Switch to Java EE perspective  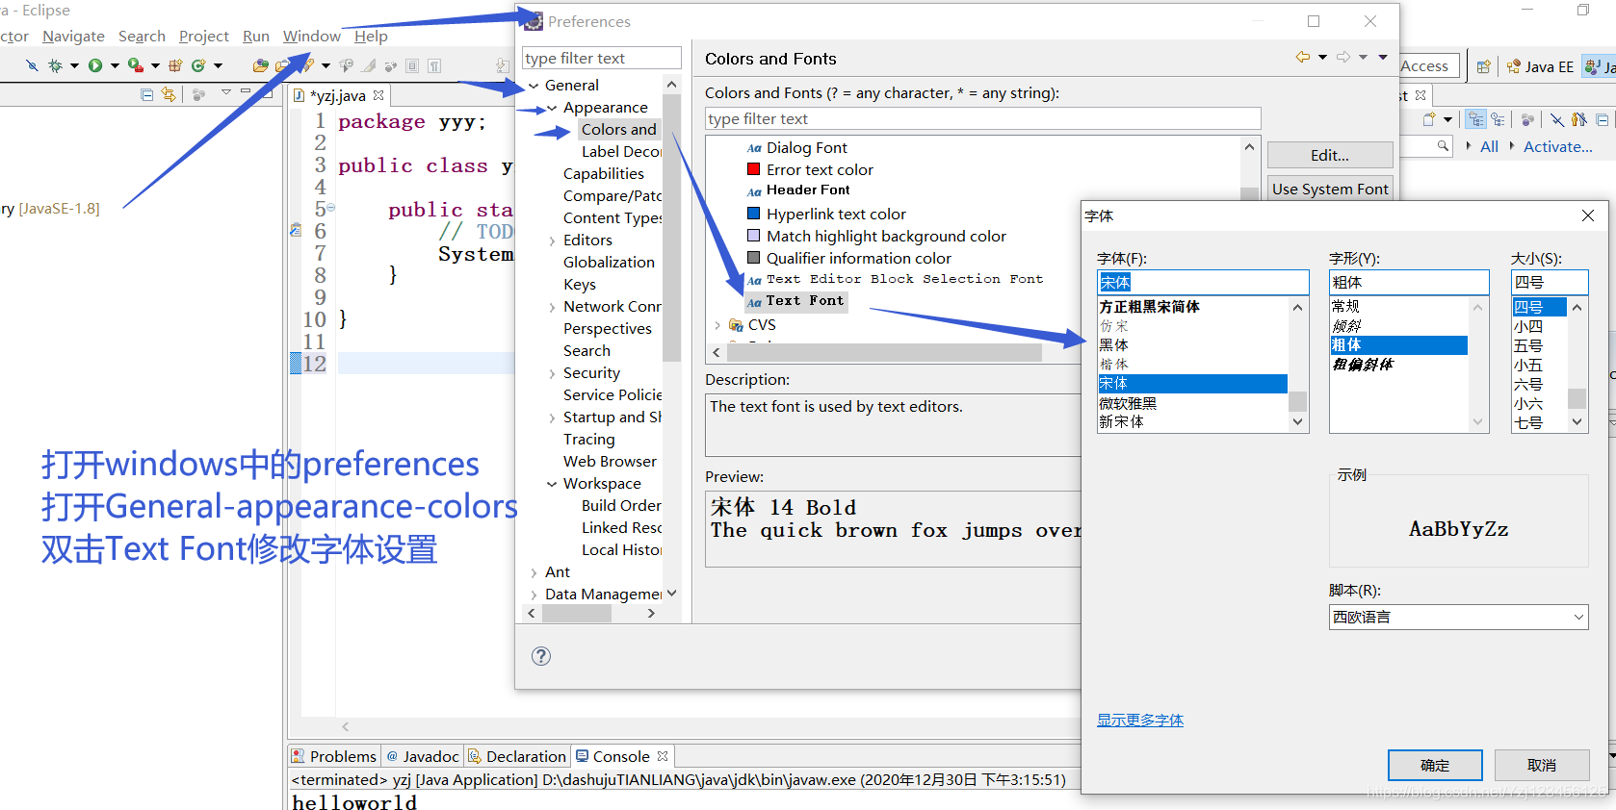1540,66
